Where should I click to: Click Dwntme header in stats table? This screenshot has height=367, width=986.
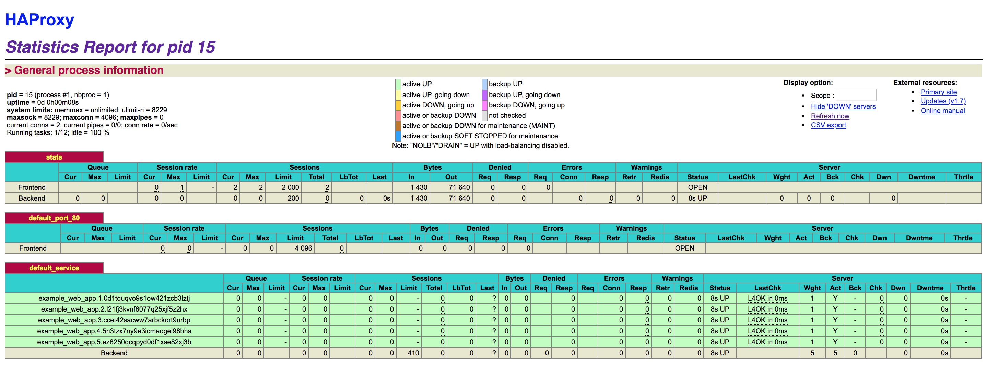(x=921, y=177)
